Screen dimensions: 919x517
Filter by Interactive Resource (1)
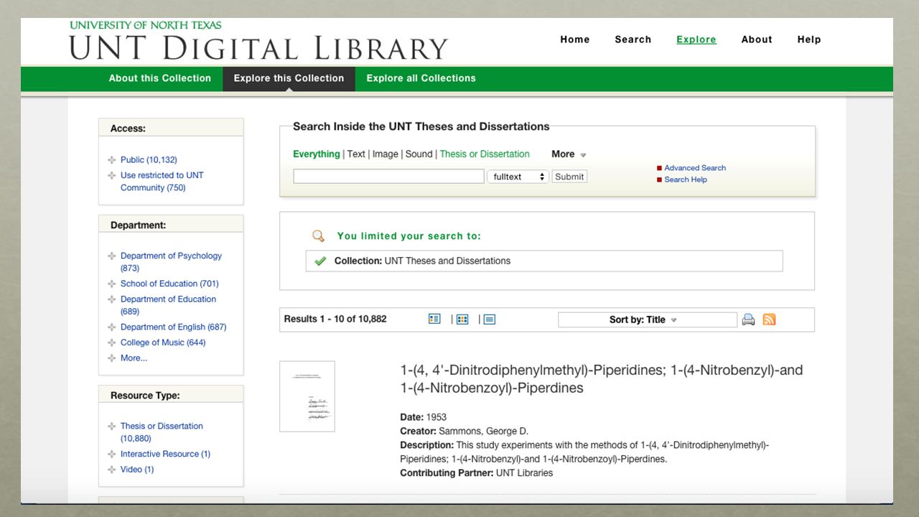click(165, 454)
